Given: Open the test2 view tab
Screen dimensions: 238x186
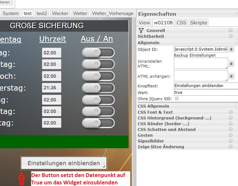Looking at the screenshot, I should pyautogui.click(x=42, y=13).
